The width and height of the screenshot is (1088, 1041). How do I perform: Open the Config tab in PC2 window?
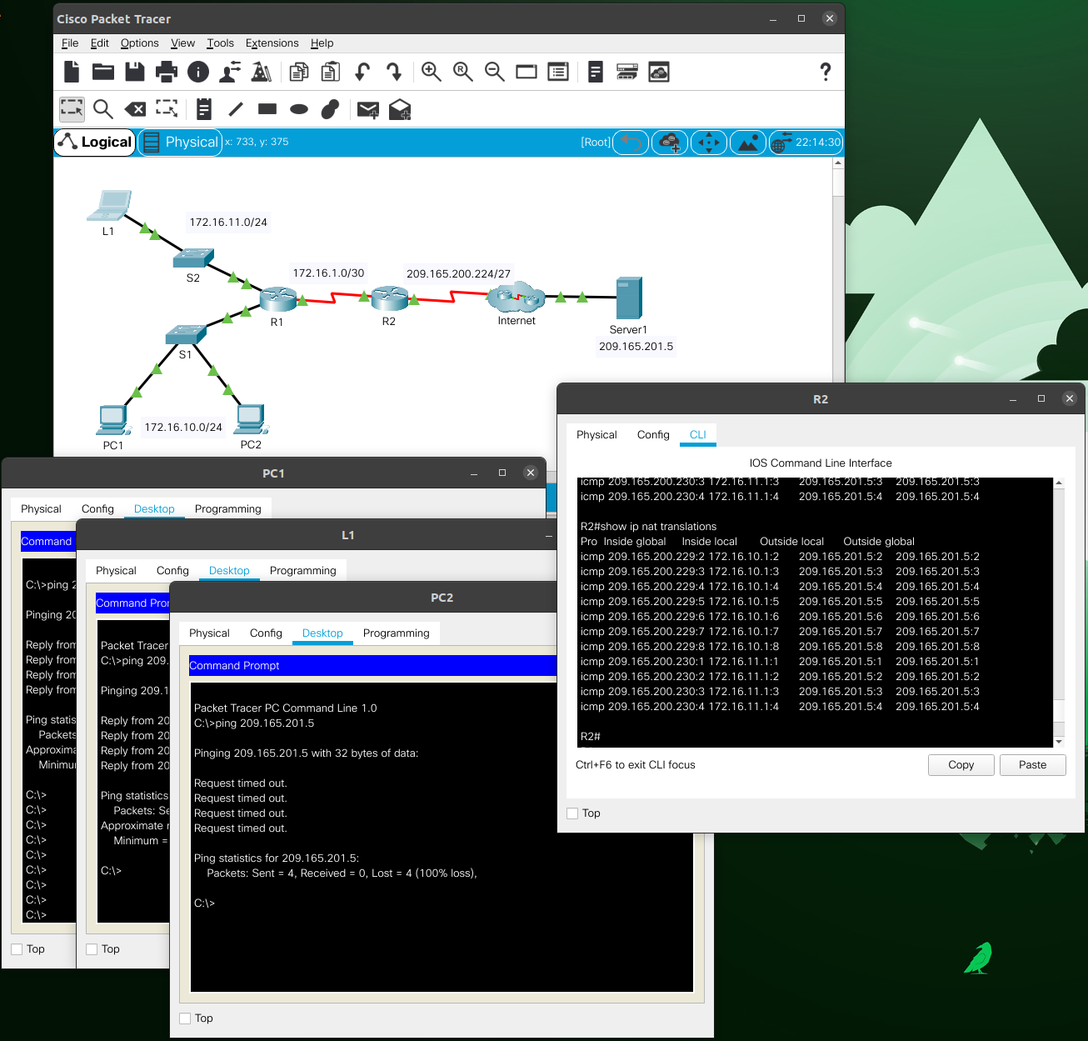coord(266,633)
